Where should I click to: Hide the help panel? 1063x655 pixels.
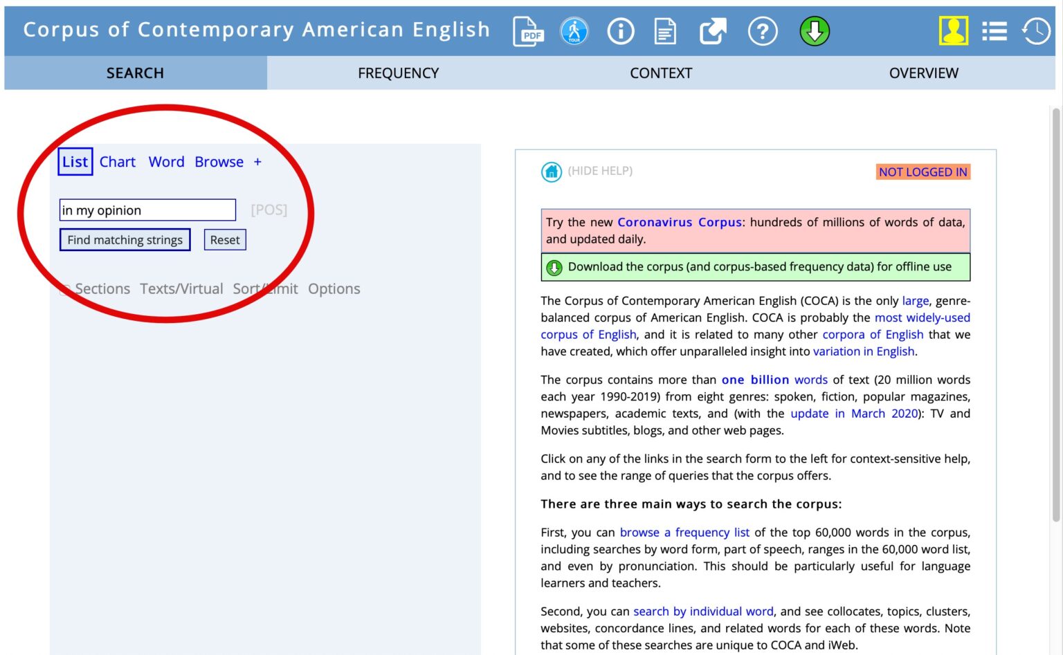[x=599, y=170]
